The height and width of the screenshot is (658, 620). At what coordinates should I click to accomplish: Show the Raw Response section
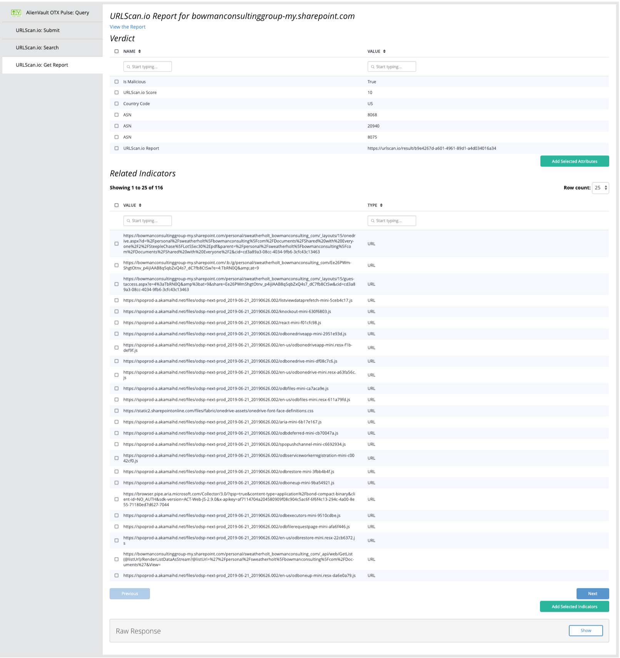(585, 631)
